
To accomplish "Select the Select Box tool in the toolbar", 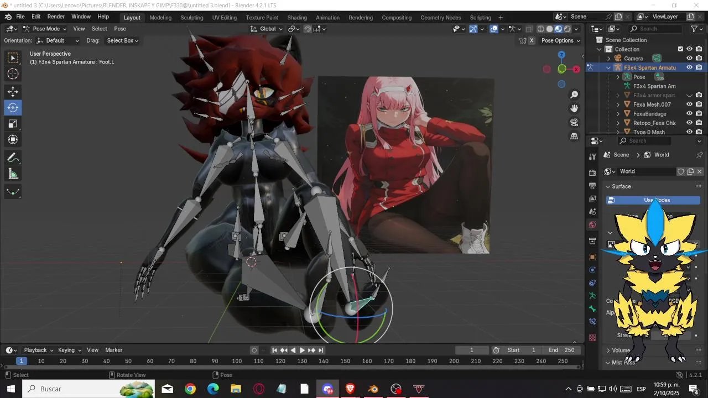I will (13, 58).
